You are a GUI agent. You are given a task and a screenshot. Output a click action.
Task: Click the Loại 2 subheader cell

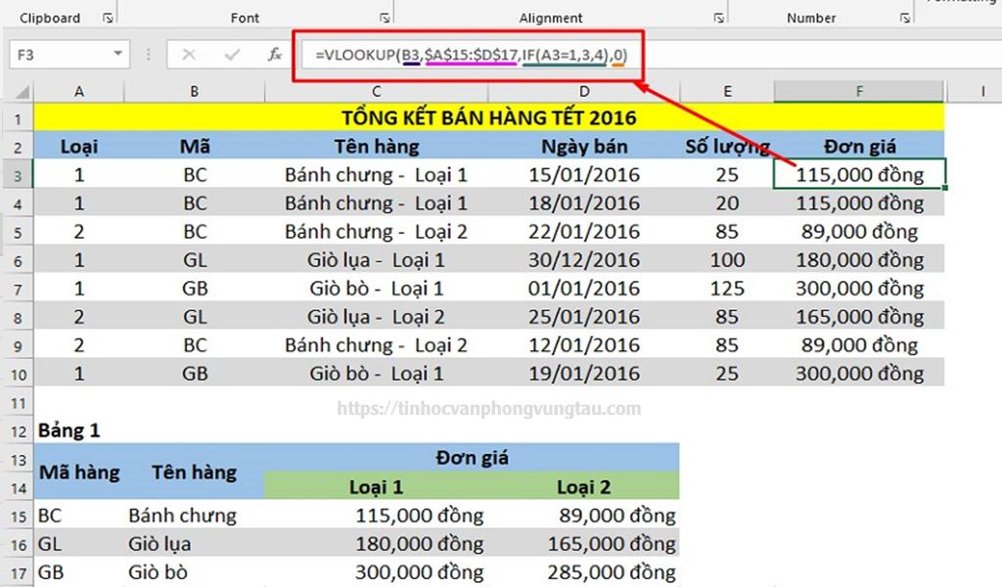point(584,486)
